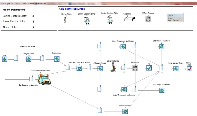Open the 2nd Minor Treatment work center

coord(162,47)
